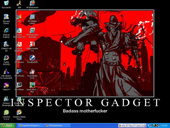Image resolution: width=170 pixels, height=128 pixels.
Task: Open HP Photosmart Essential shortcut
Action: click(32, 33)
